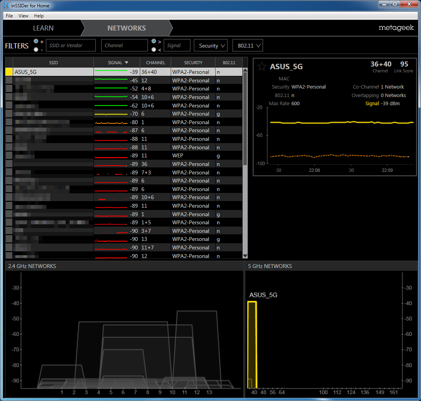
Task: Click the color swatch in the -45 signal row
Action: 9,80
